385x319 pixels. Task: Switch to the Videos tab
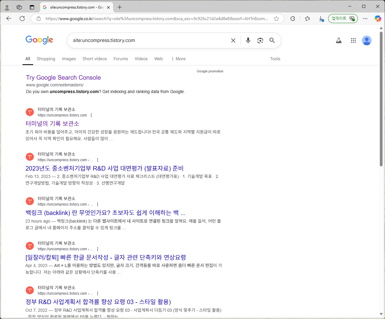pos(141,59)
